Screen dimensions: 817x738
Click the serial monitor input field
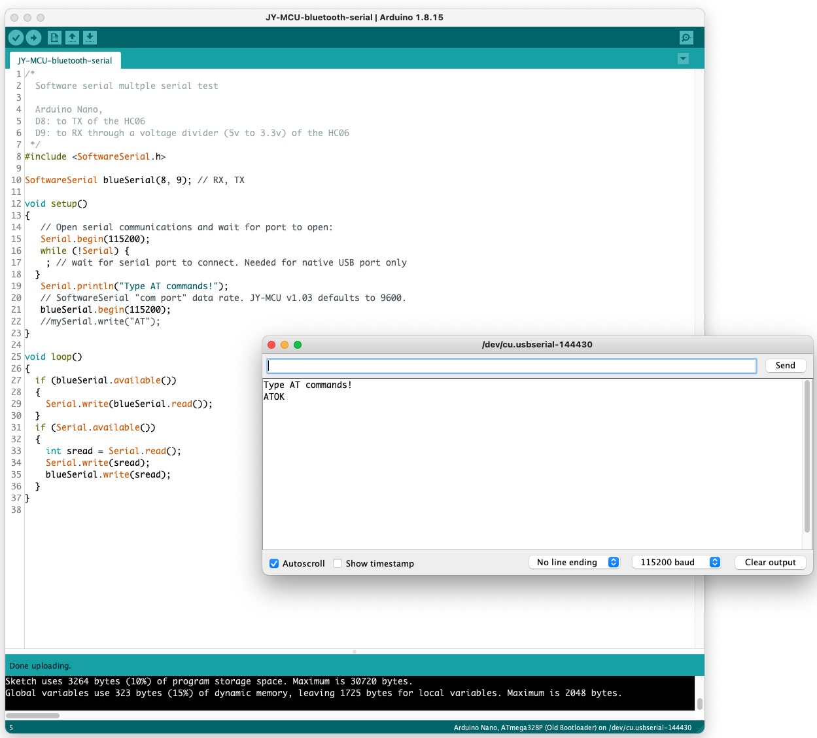coord(512,366)
